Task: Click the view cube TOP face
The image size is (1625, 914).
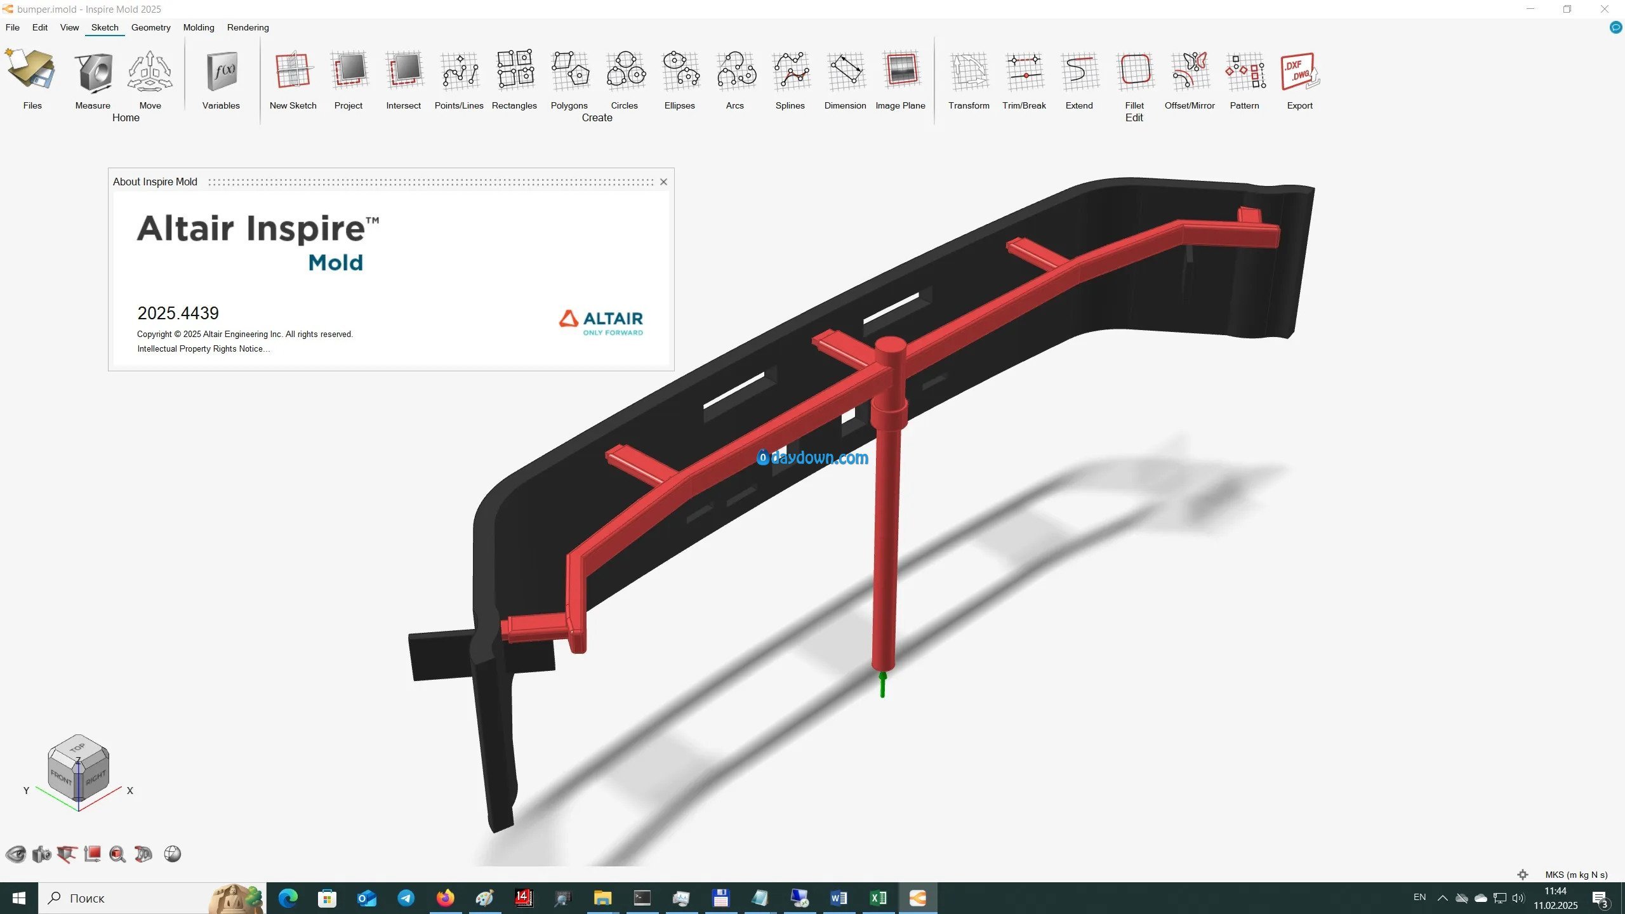Action: 77,748
